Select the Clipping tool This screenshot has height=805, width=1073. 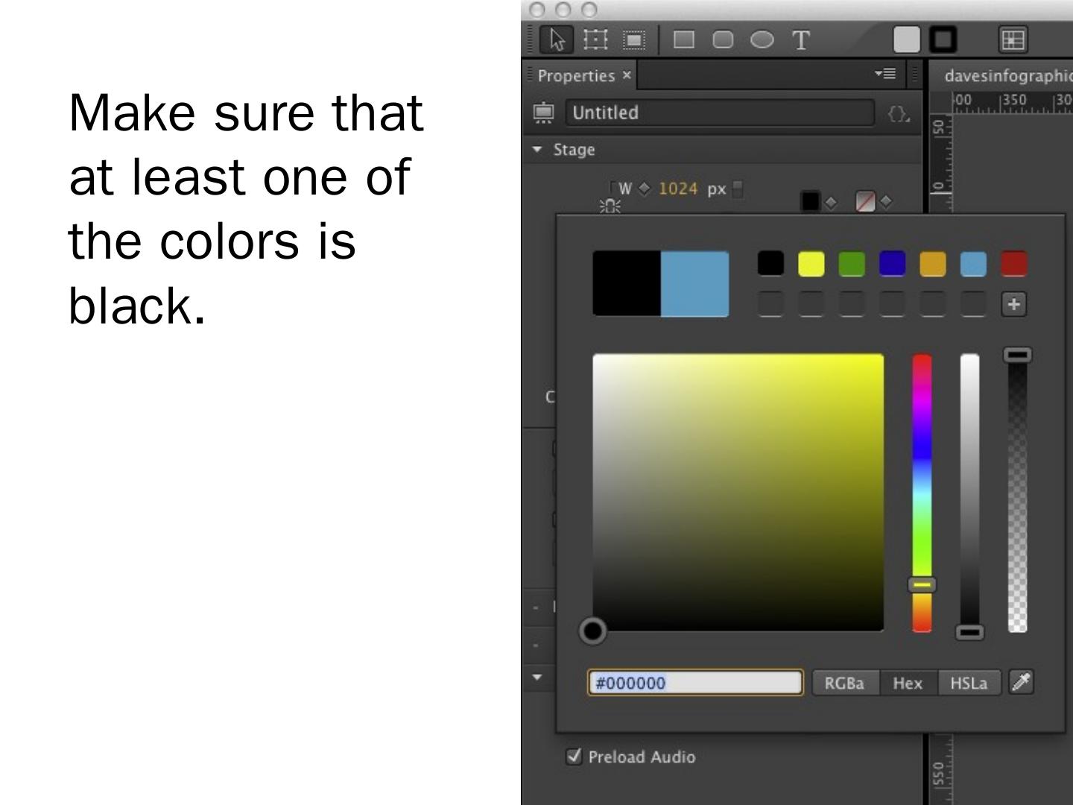(634, 40)
